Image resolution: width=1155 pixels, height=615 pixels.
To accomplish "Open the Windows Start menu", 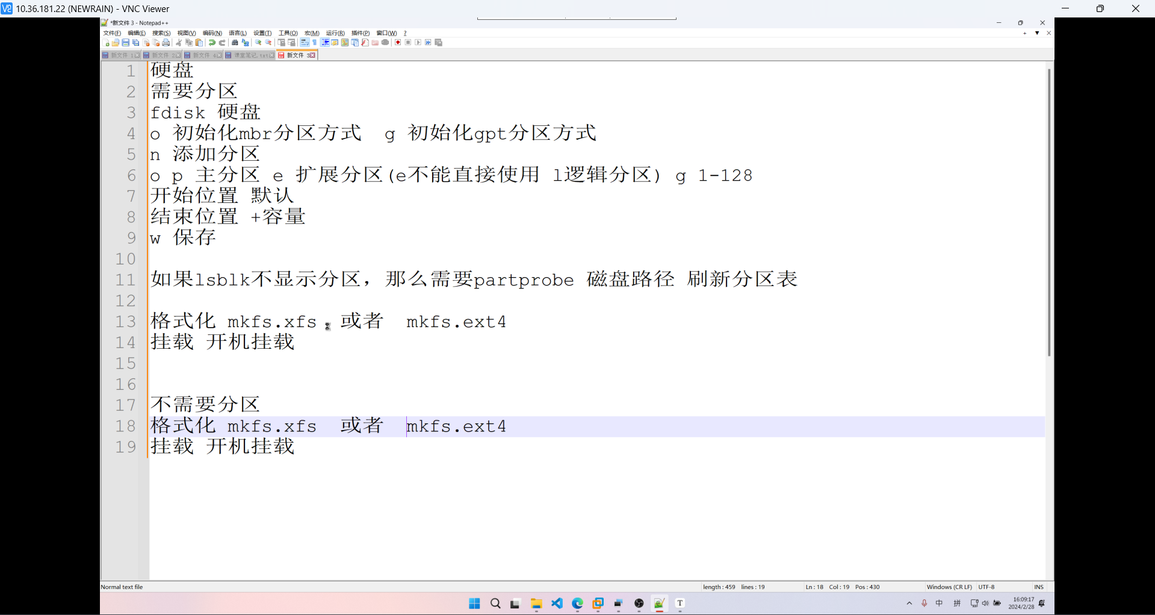I will (474, 604).
